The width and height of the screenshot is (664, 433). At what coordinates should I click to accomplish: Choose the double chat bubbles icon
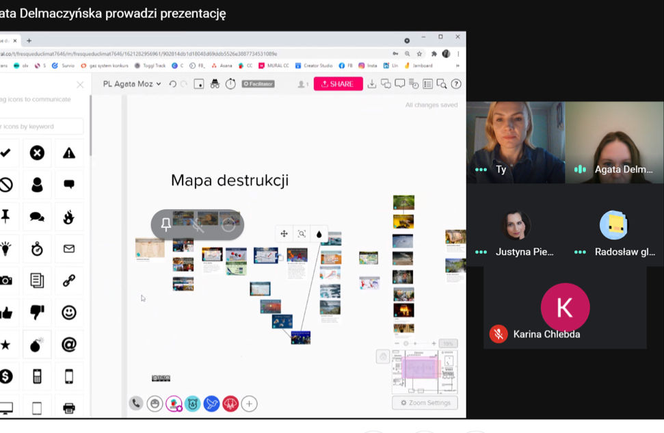37,217
